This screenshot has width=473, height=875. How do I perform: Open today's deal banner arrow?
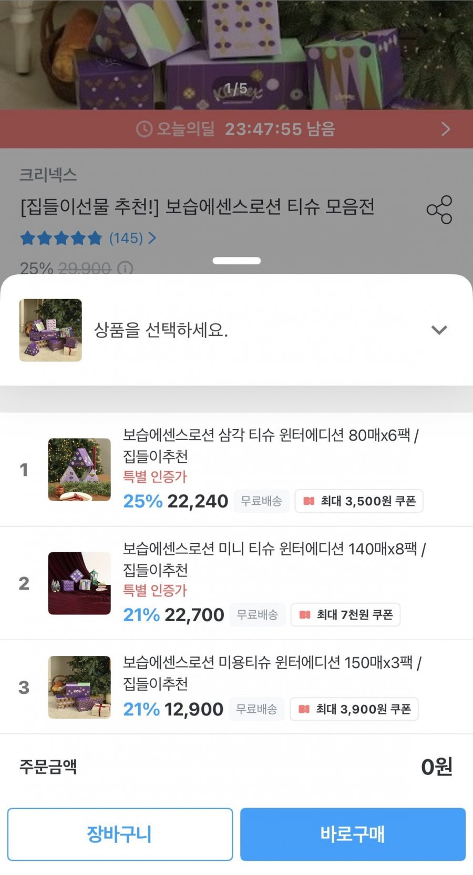446,129
